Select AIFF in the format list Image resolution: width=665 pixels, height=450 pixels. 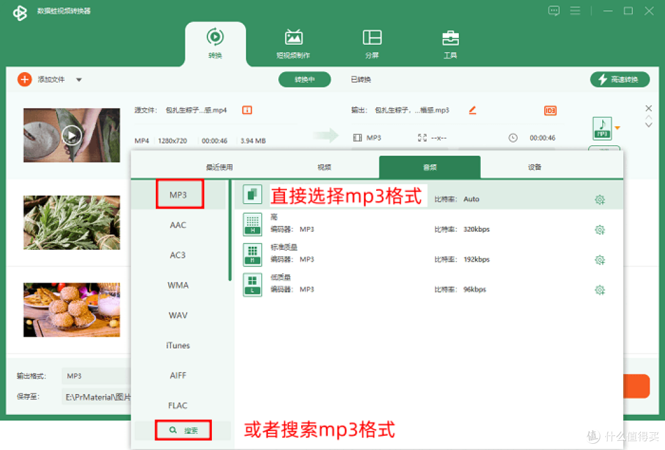click(178, 376)
